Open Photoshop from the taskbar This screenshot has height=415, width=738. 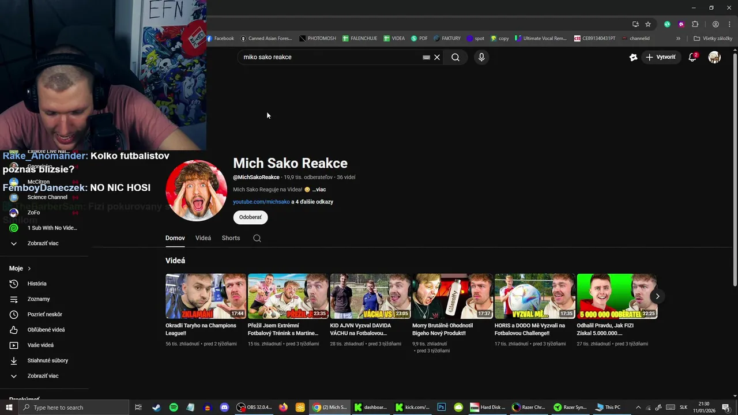click(441, 408)
